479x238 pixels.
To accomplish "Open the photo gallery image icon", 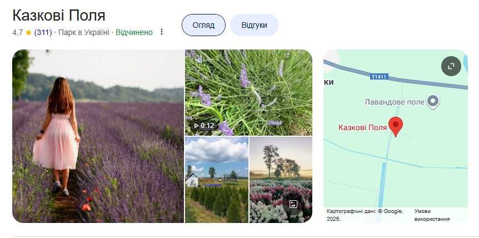I will 293,205.
